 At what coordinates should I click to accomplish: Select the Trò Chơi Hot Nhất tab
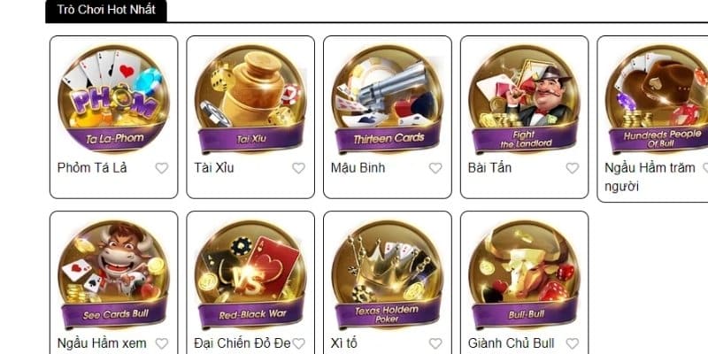(106, 10)
